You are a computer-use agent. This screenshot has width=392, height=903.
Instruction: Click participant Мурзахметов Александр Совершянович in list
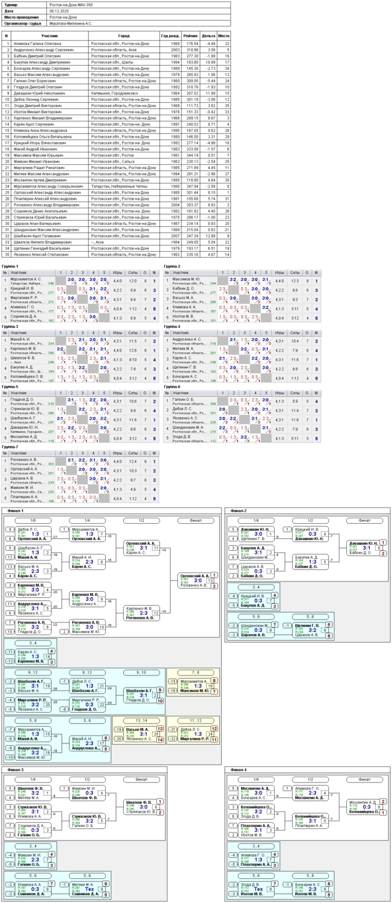pyautogui.click(x=48, y=187)
